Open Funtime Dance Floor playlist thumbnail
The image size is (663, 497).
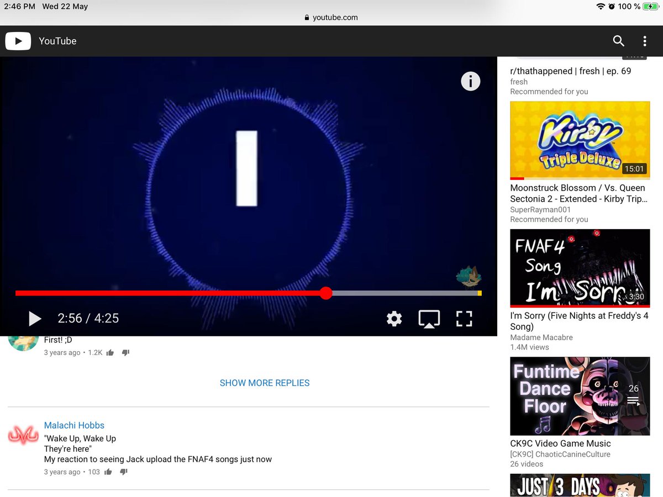[580, 396]
